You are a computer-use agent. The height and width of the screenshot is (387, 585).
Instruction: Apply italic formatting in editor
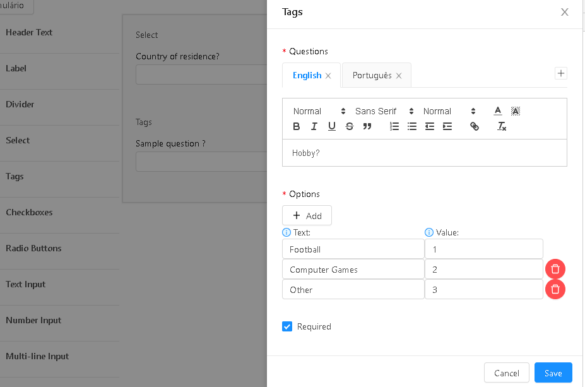pyautogui.click(x=314, y=126)
